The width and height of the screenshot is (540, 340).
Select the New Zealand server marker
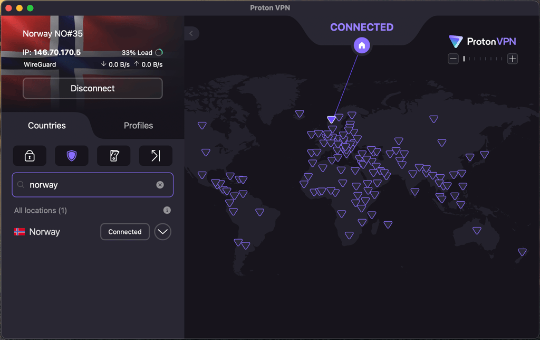522,252
